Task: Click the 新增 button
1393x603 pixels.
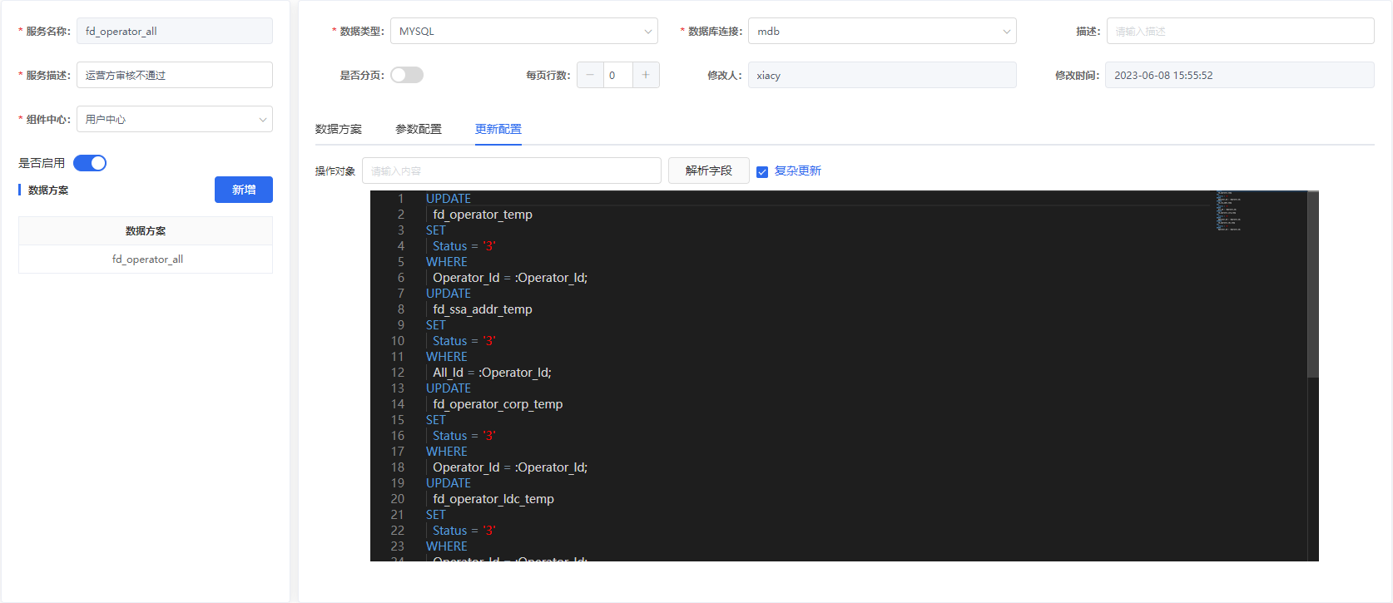Action: click(x=244, y=190)
